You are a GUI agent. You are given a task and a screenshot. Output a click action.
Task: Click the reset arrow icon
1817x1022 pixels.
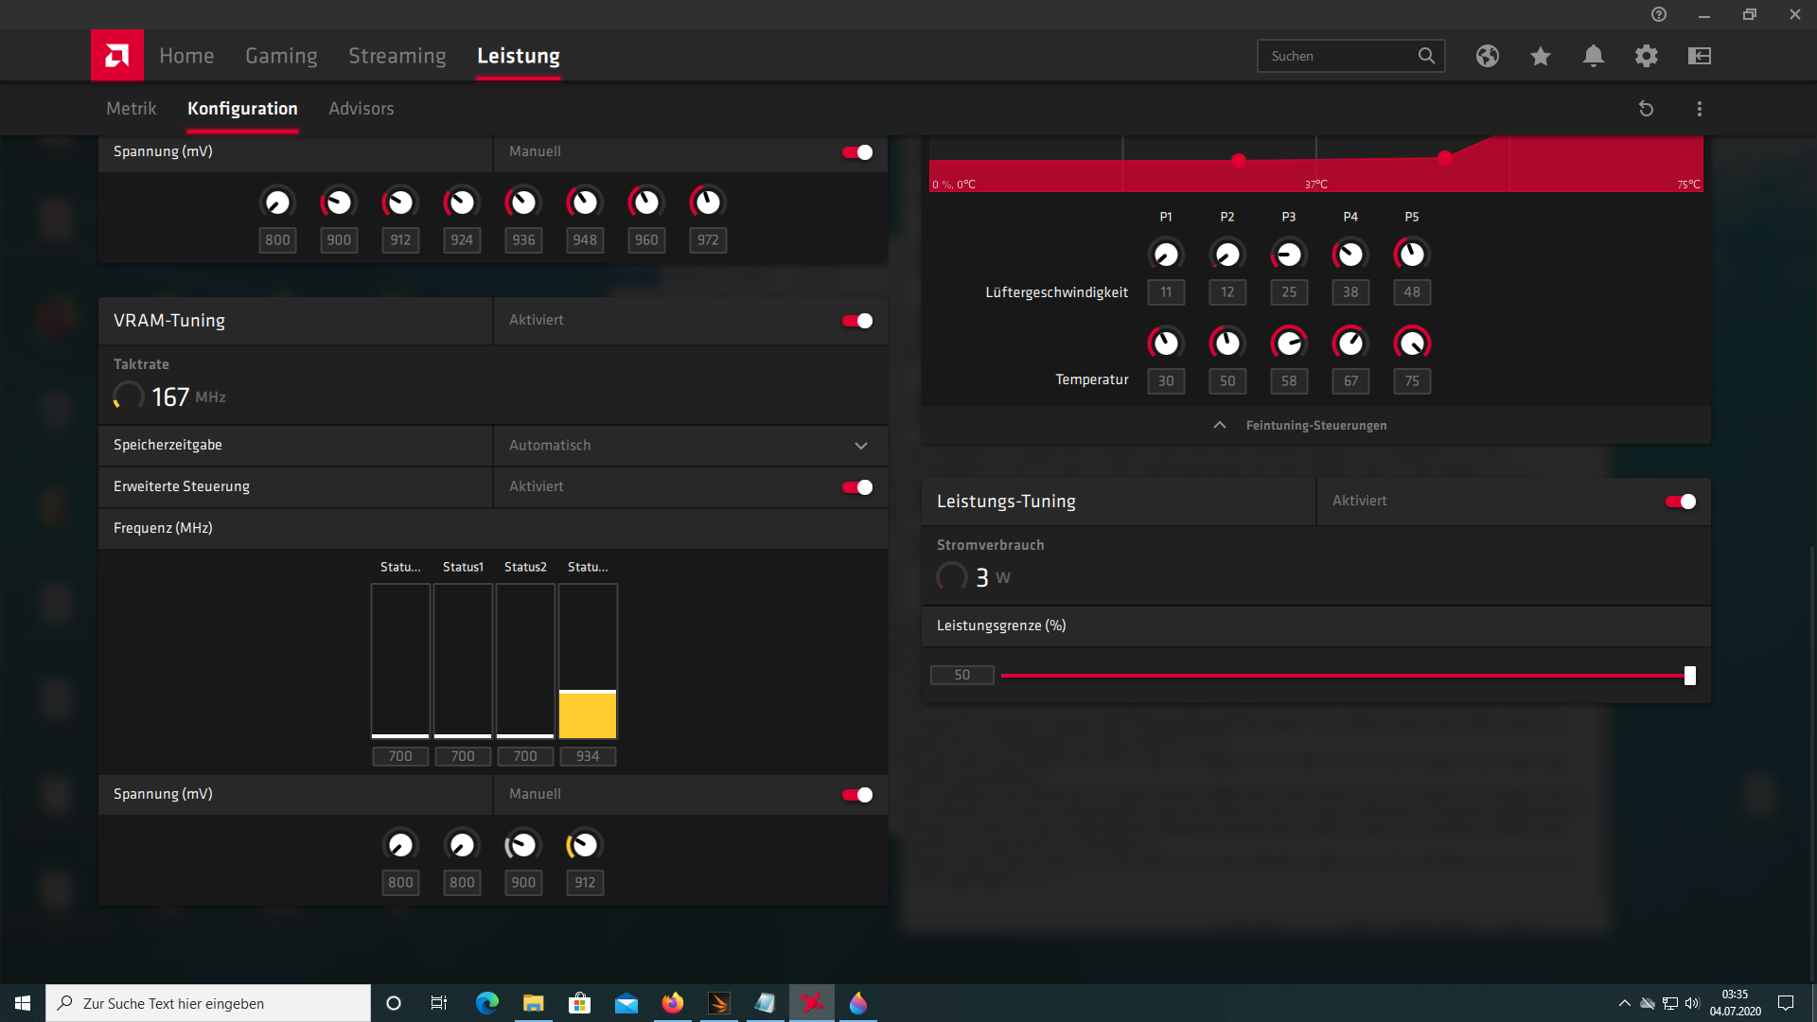[1647, 109]
